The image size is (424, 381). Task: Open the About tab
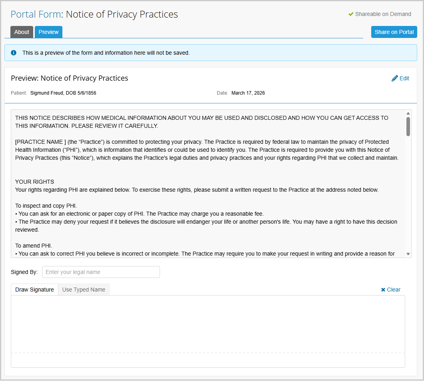coord(22,32)
